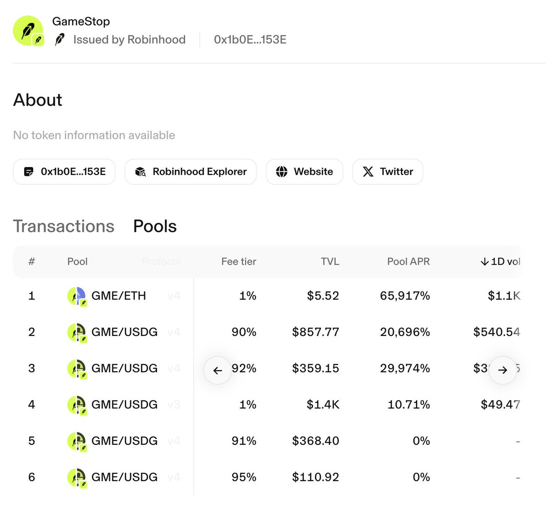Click the $5.52 TVL value
The image size is (546, 514).
click(x=323, y=296)
